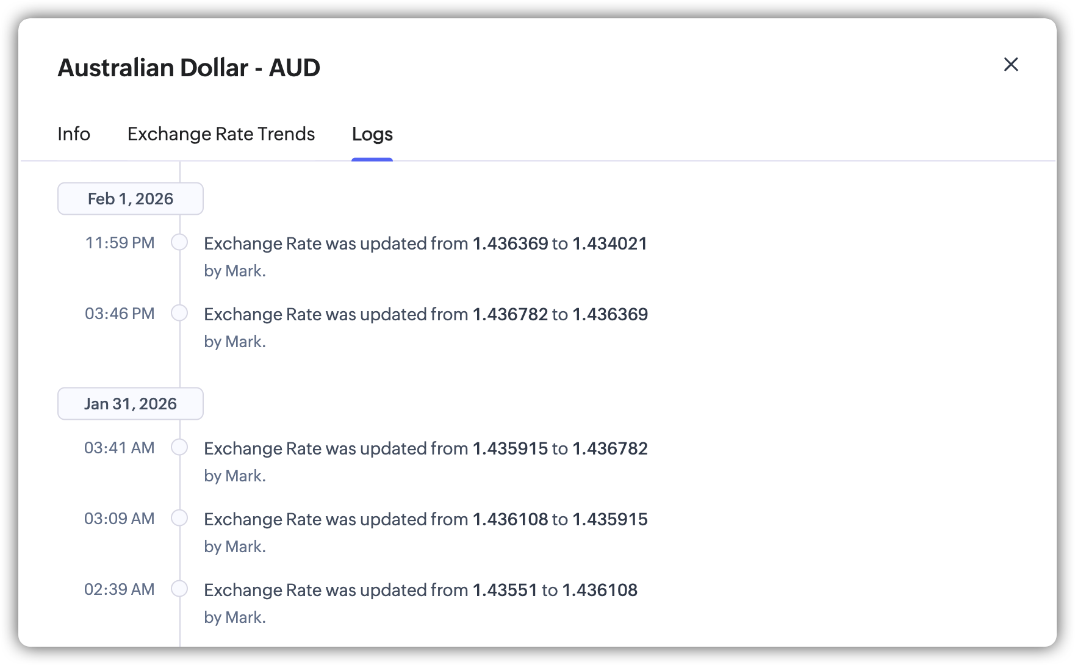Viewport: 1075px width, 665px height.
Task: Close the Australian Dollar dialog
Action: pyautogui.click(x=1011, y=64)
